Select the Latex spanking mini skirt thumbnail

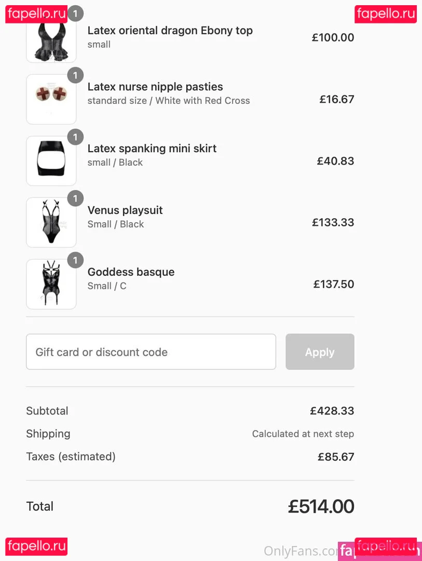click(51, 161)
